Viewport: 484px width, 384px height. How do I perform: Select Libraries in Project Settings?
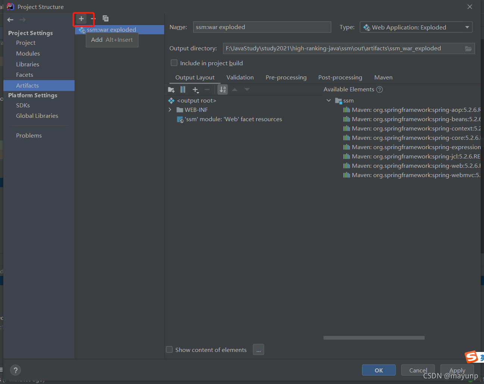tap(28, 64)
